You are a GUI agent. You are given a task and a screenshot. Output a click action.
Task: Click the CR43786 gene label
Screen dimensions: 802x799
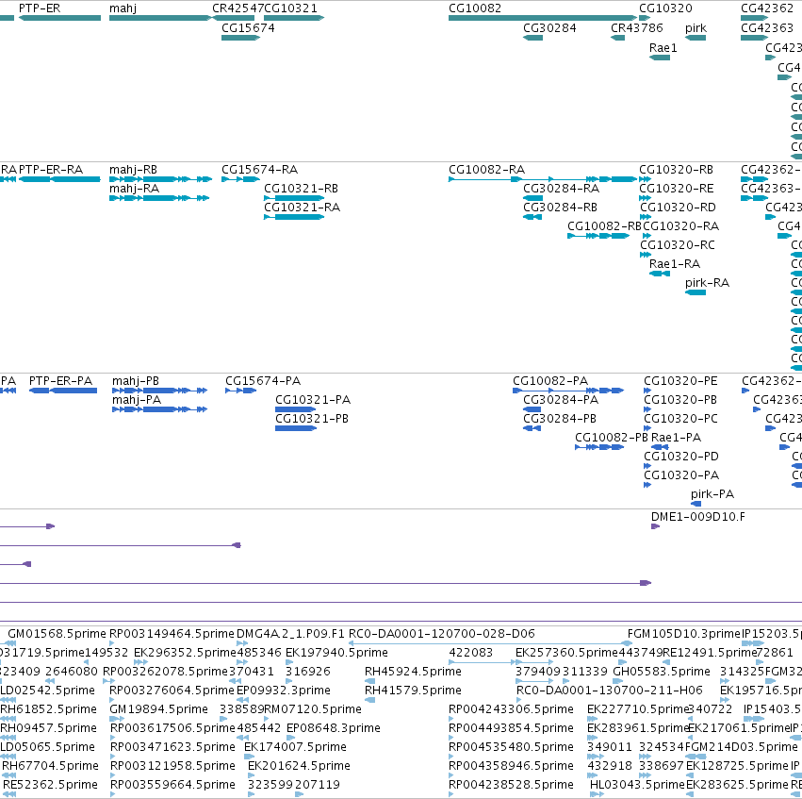637,28
